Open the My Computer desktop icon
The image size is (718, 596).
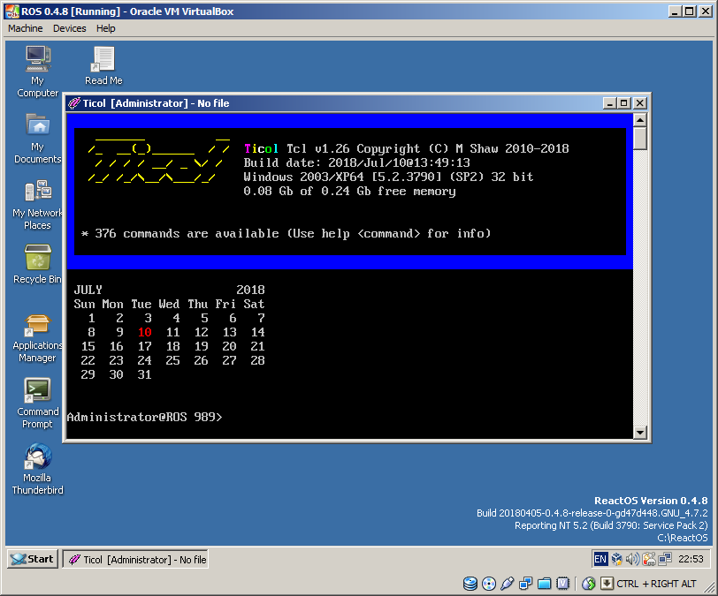(x=37, y=60)
